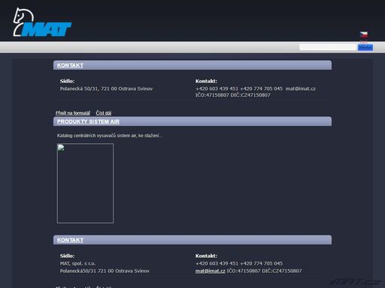This screenshot has height=288, width=385.
Task: Switch language with the Czech flag icon
Action: coord(363,34)
